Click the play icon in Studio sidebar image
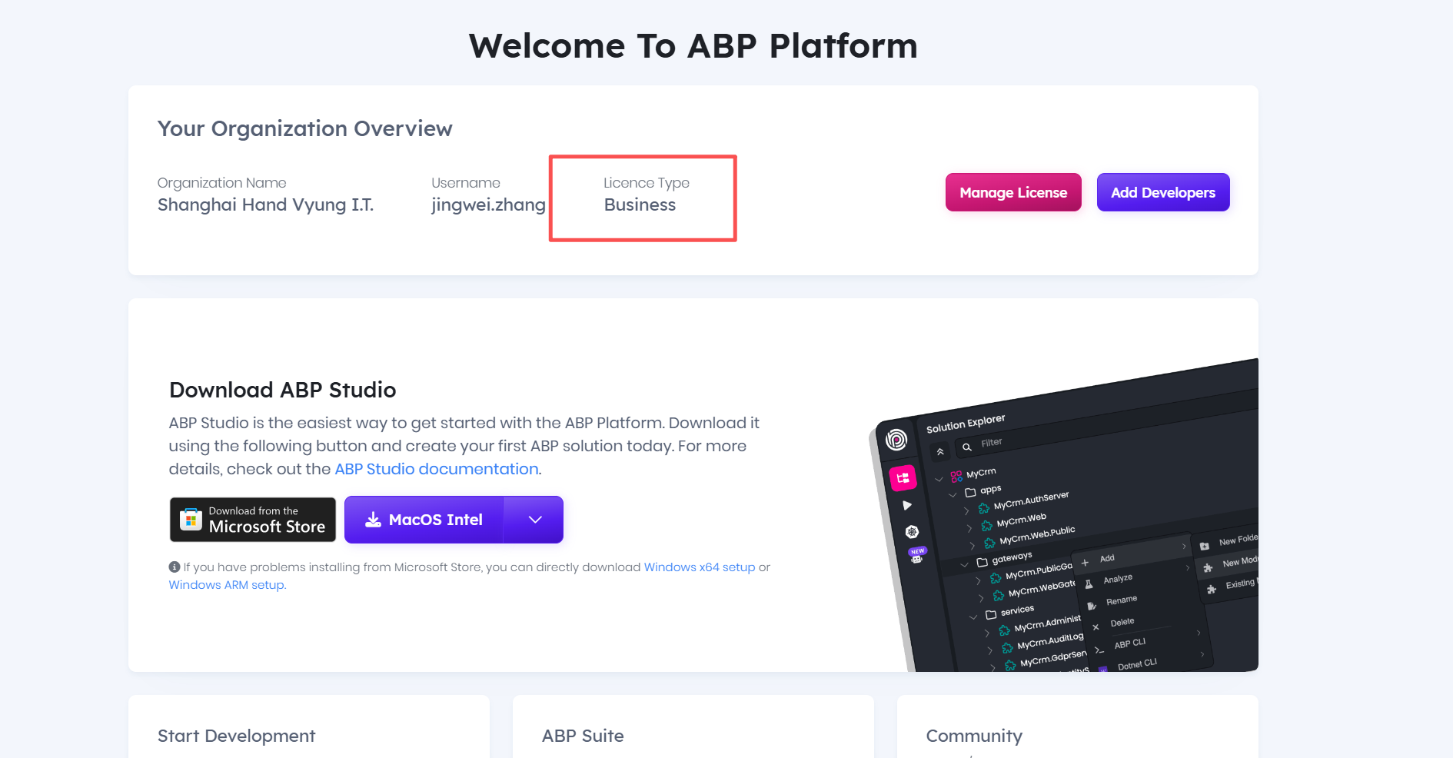Image resolution: width=1453 pixels, height=758 pixels. coord(907,505)
